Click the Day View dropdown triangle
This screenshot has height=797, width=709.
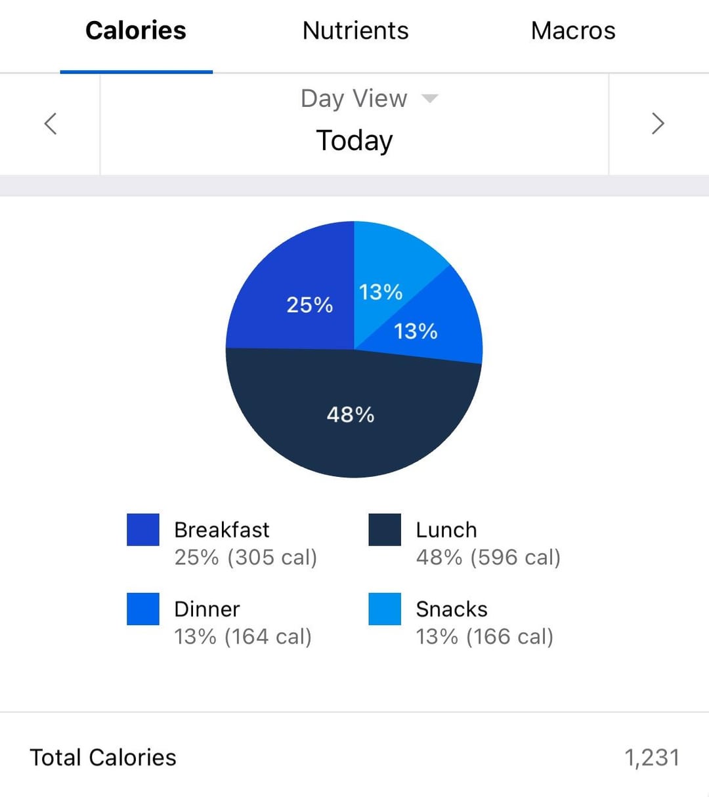click(429, 99)
